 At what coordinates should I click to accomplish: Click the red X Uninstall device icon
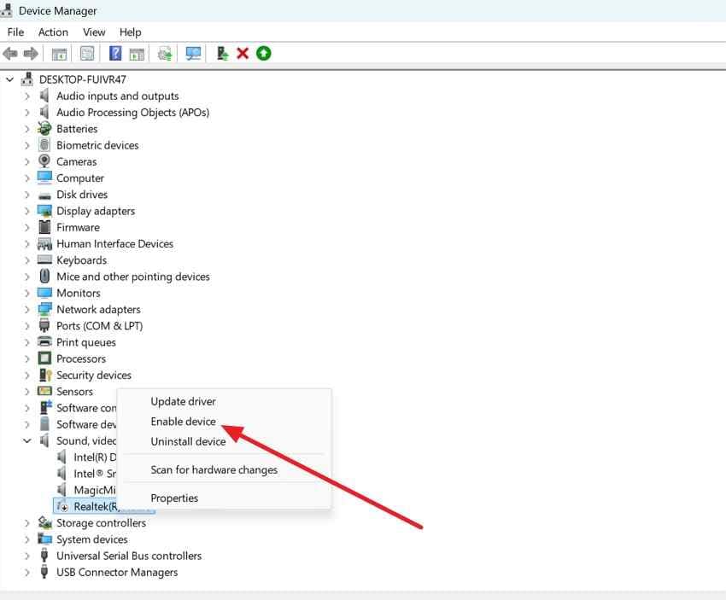pos(243,54)
